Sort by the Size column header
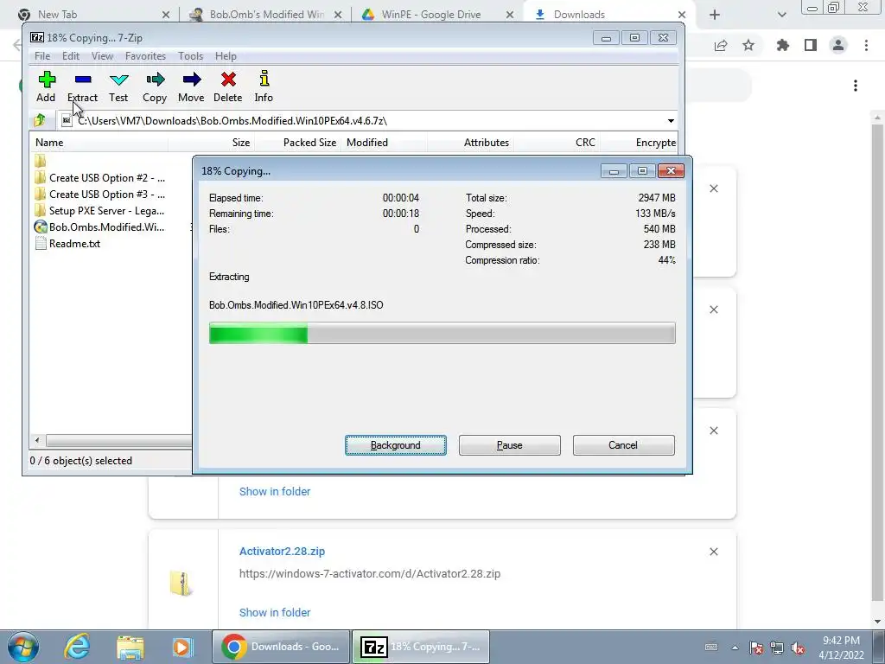Screen dimensions: 885x664 point(212,143)
